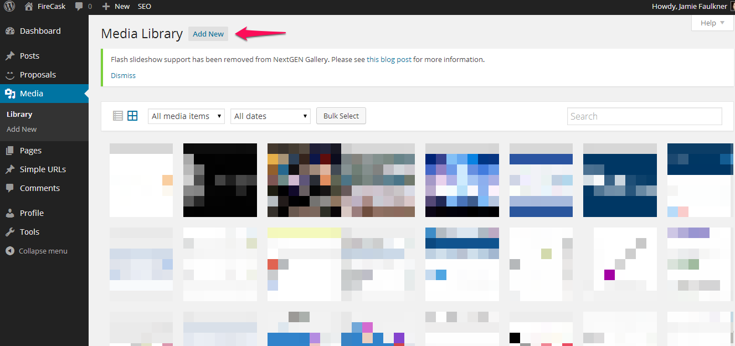Dismiss the NextGEN Gallery notice
This screenshot has height=346, width=735.
123,75
